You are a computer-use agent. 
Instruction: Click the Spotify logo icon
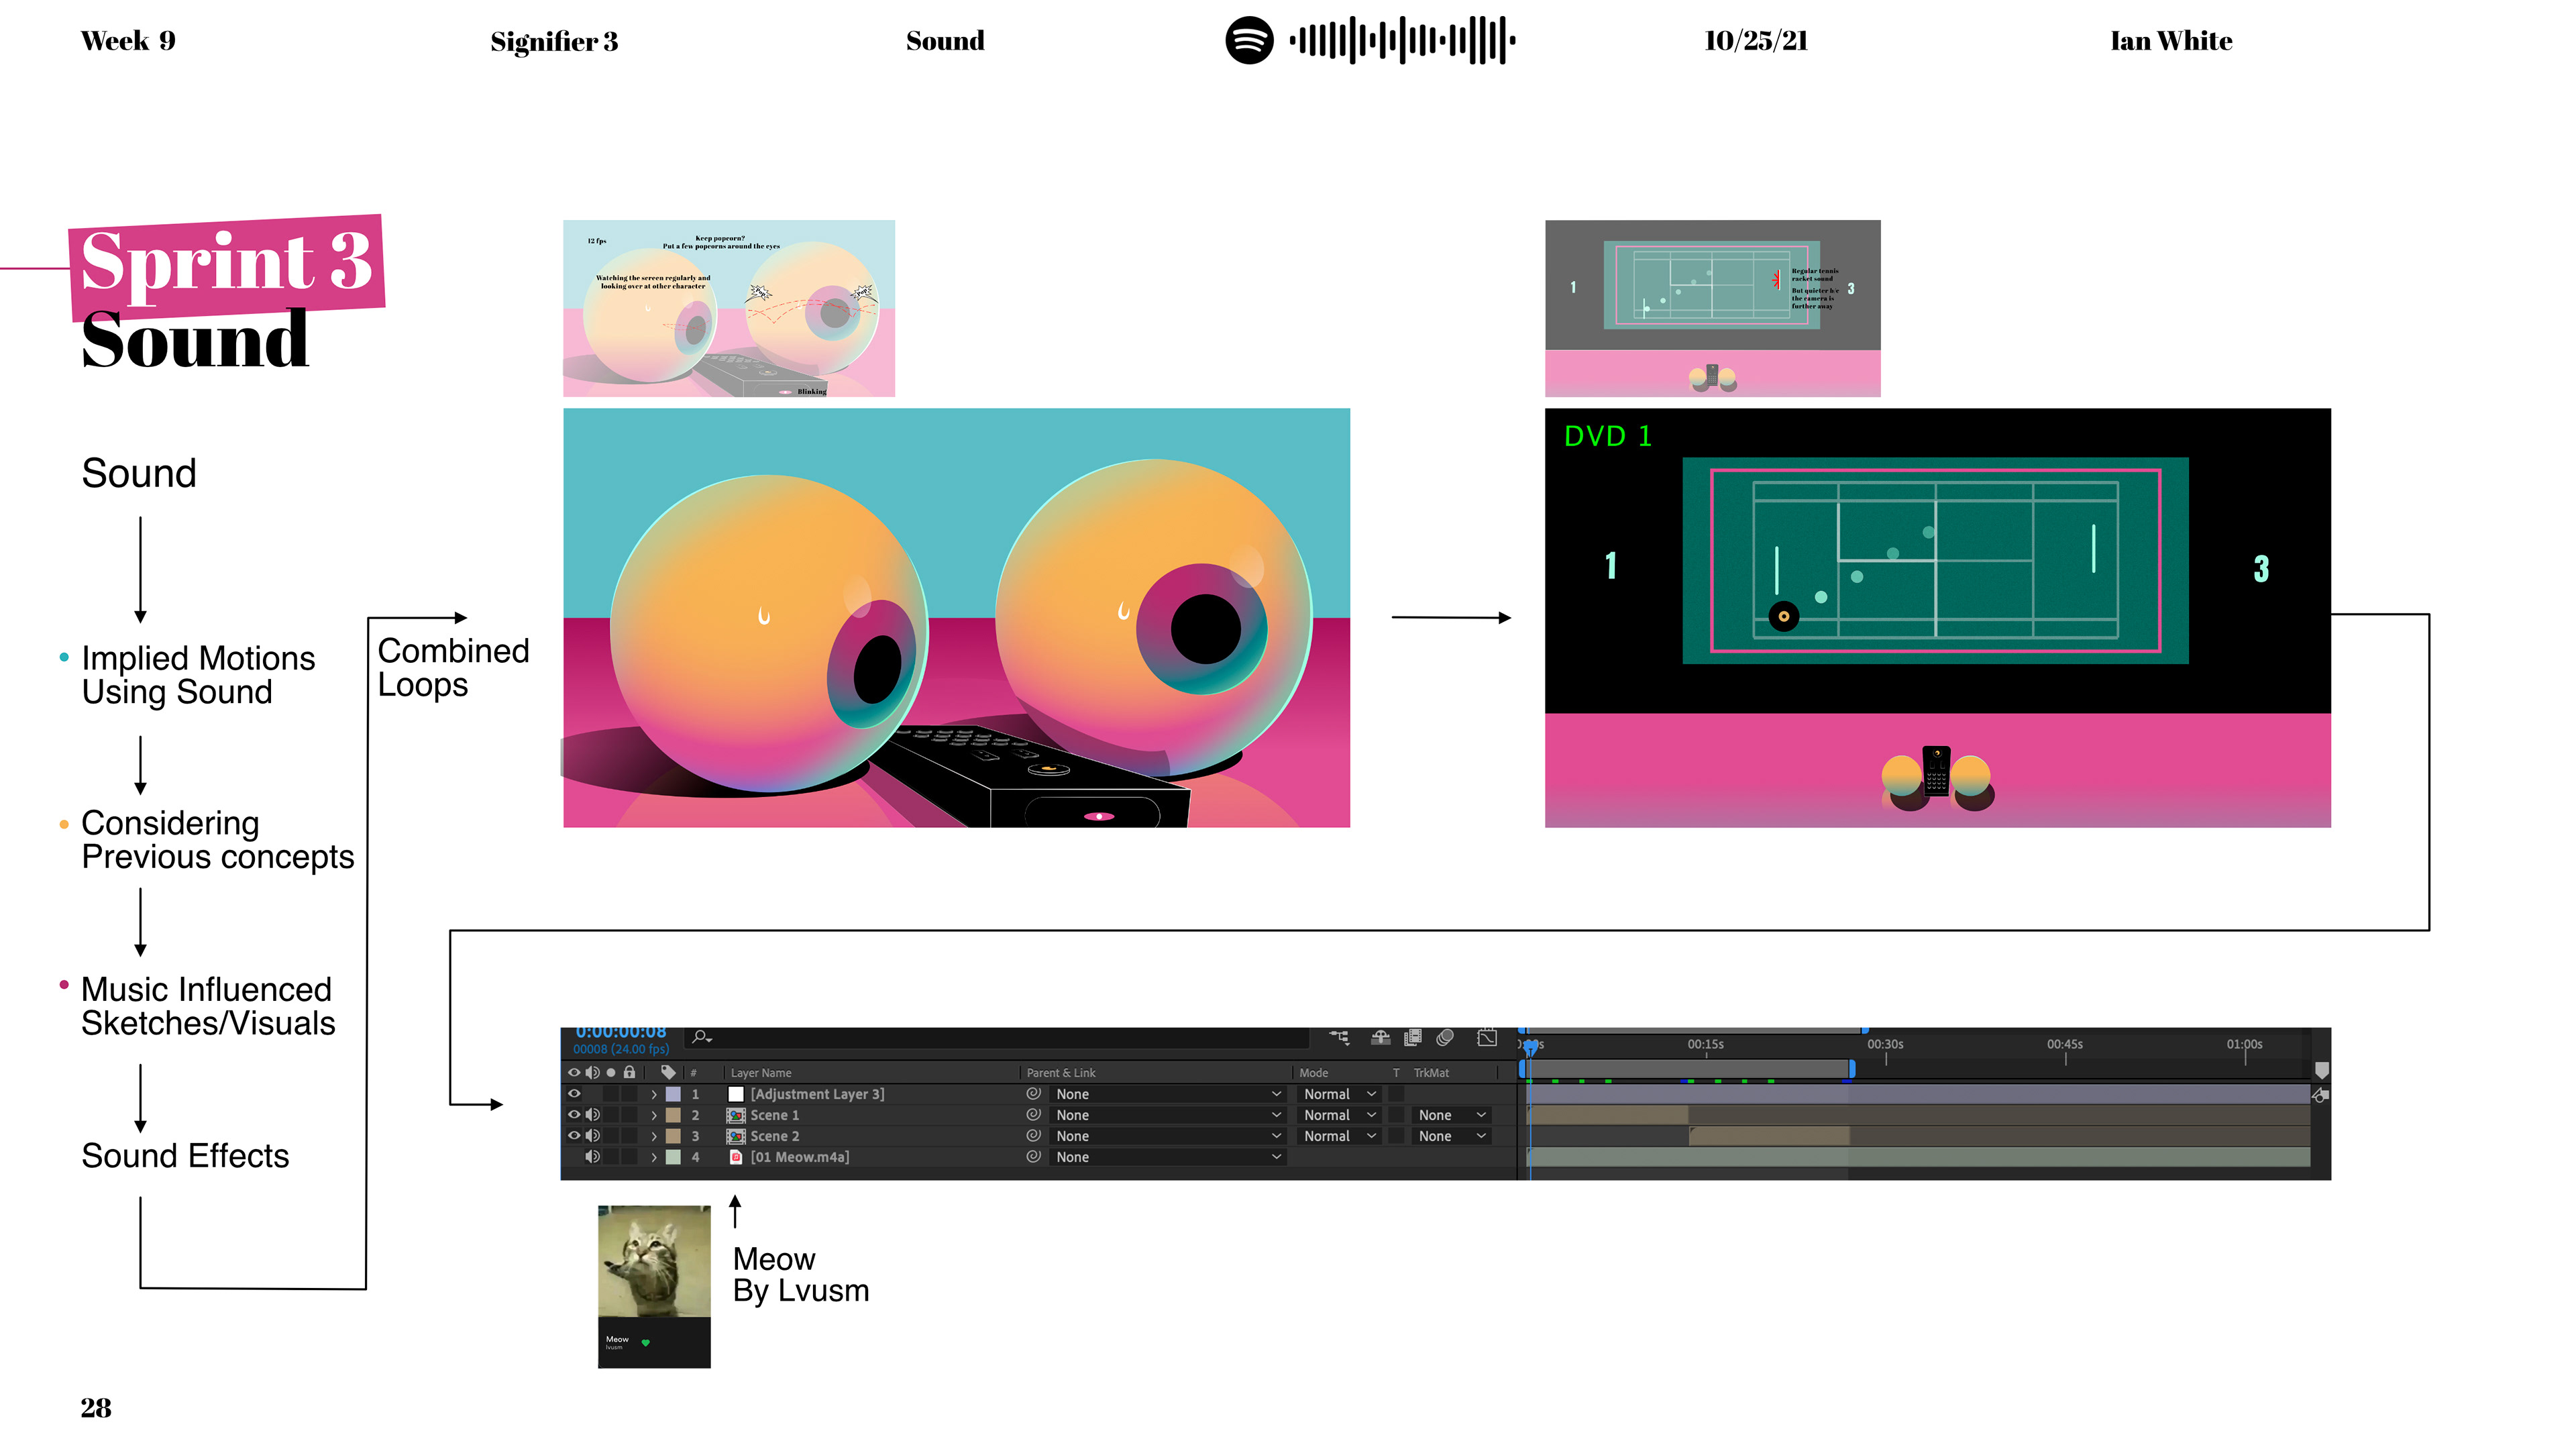(x=1249, y=41)
